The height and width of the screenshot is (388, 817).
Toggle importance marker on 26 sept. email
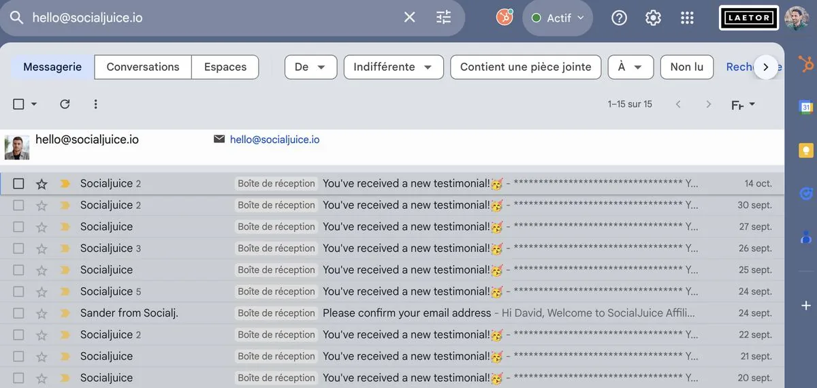coord(65,248)
